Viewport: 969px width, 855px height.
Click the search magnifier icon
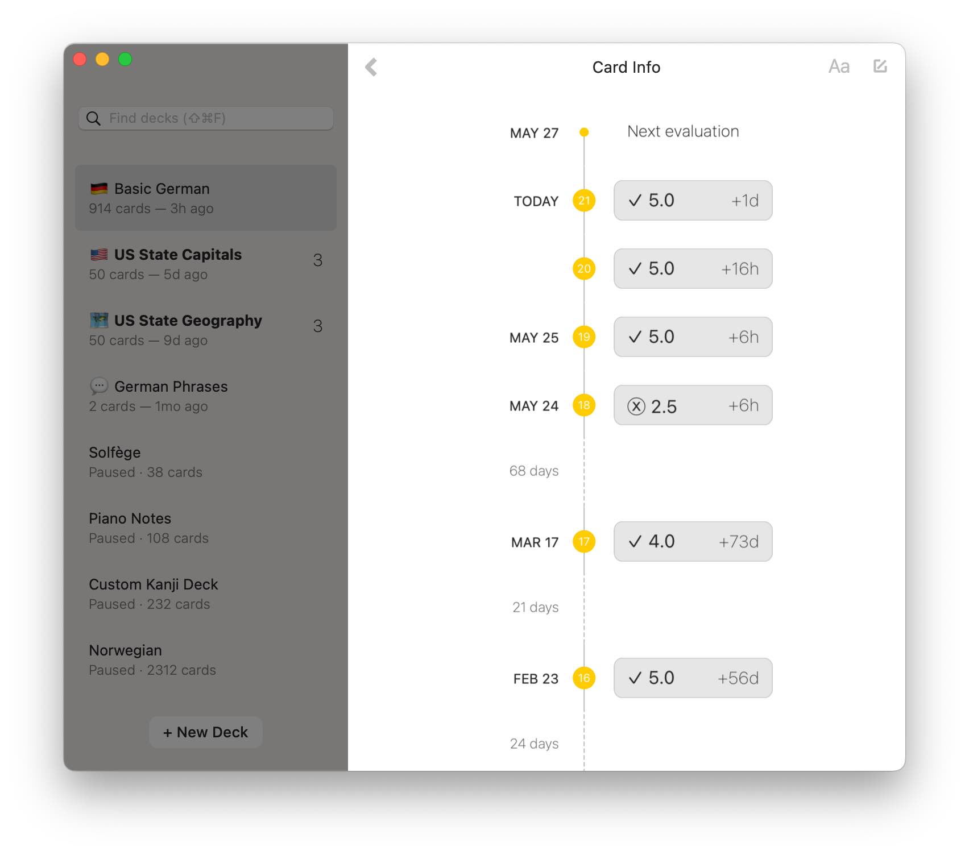(93, 118)
